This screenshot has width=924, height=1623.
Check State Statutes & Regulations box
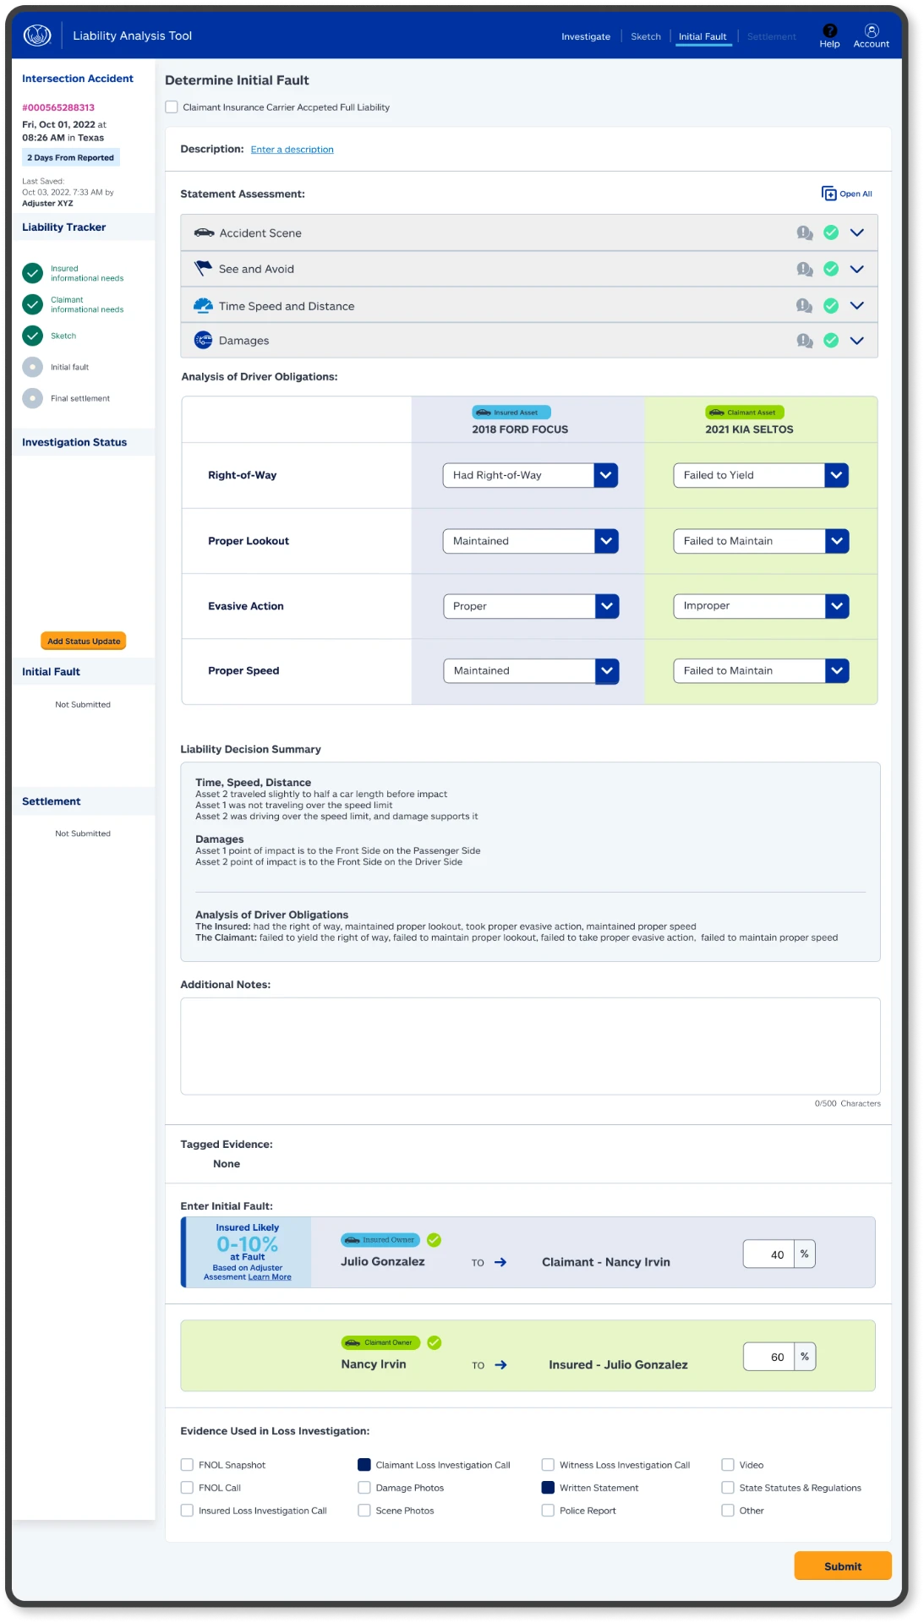pyautogui.click(x=728, y=1488)
